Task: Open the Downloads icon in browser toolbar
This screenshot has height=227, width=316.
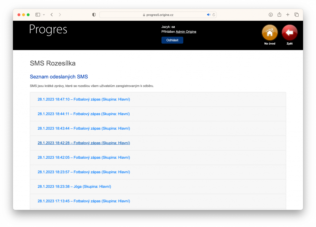Action: pos(270,15)
